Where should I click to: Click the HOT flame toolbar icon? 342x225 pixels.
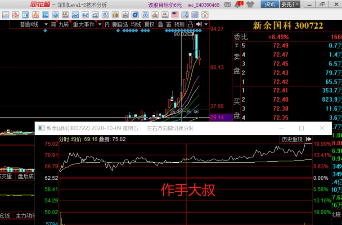[36, 15]
